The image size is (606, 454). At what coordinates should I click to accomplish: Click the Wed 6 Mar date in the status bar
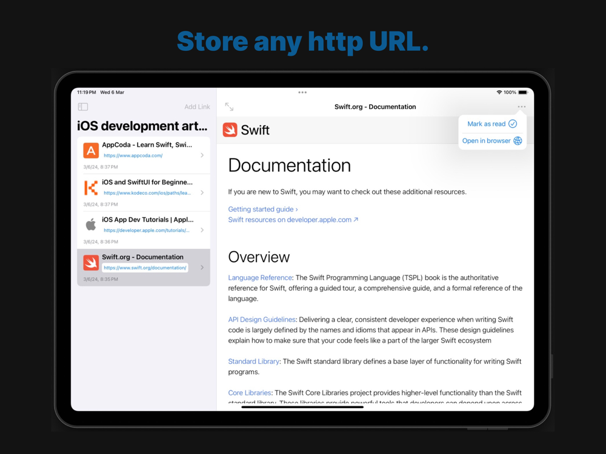click(x=112, y=92)
